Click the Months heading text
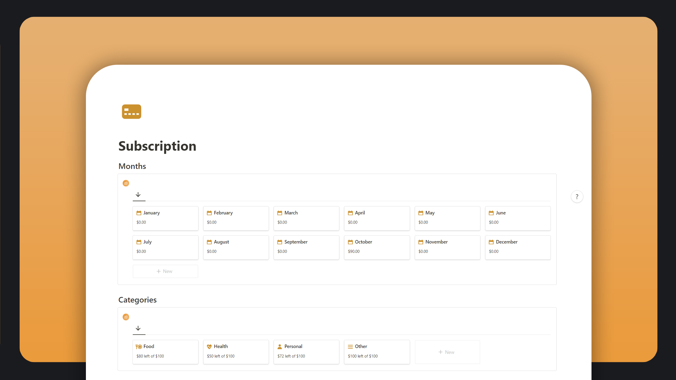The image size is (676, 380). [132, 166]
